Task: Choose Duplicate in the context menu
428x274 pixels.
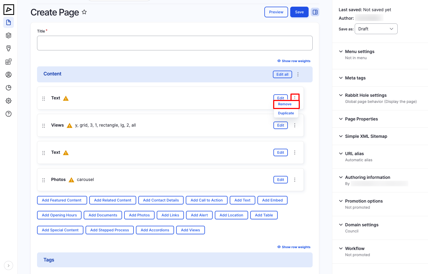Action: (x=286, y=113)
